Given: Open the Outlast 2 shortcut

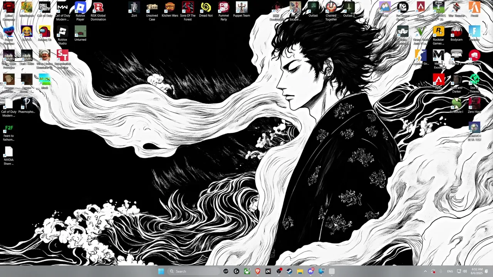Looking at the screenshot, I should click(349, 10).
